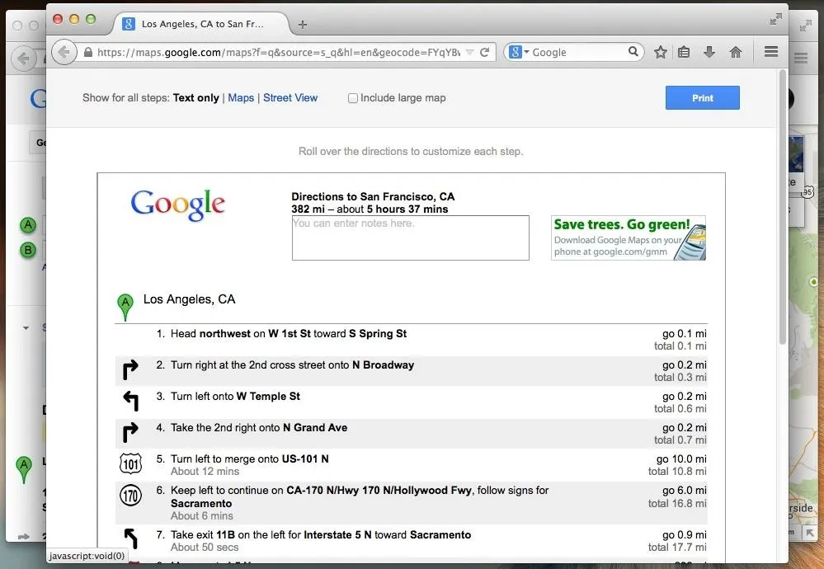The width and height of the screenshot is (824, 569).
Task: Click the exit-left arrow for exit 11B step
Action: click(x=131, y=538)
